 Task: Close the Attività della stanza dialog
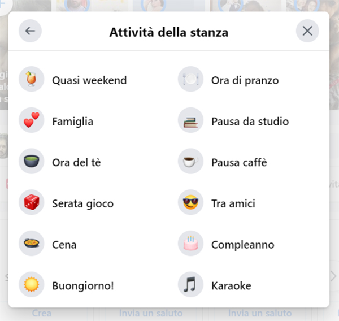[307, 31]
